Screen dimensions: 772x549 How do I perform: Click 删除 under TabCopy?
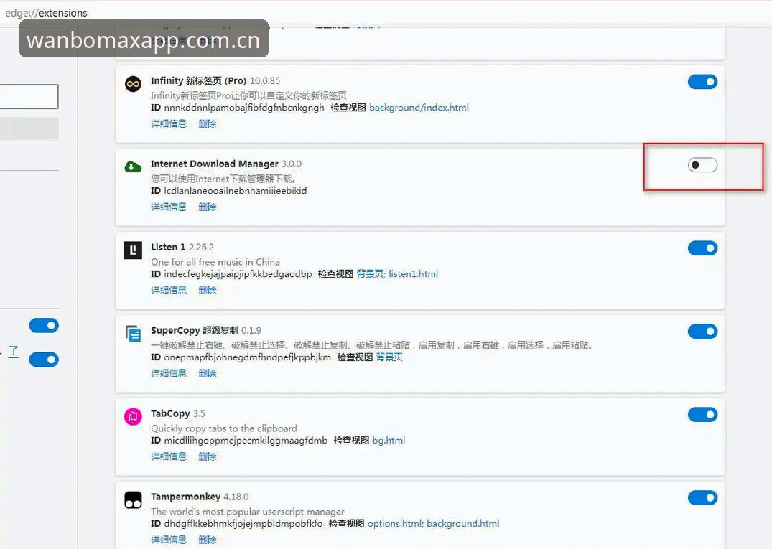tap(208, 456)
